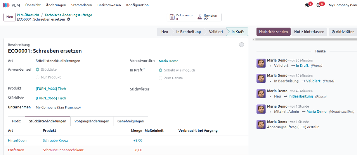Click In Bearbeitung phase link in chatter log

coord(300,96)
